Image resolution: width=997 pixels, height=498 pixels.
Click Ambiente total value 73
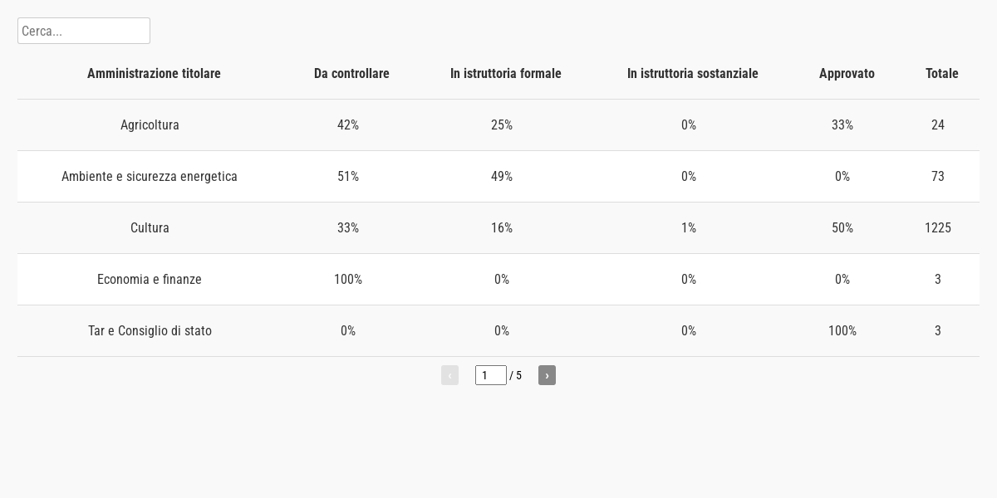pyautogui.click(x=937, y=177)
